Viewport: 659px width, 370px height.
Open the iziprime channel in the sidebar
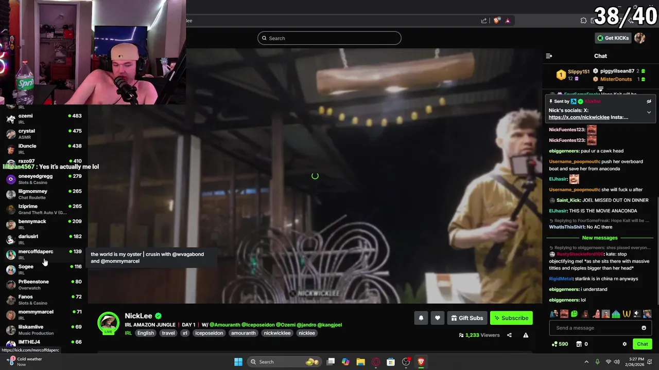(x=44, y=209)
